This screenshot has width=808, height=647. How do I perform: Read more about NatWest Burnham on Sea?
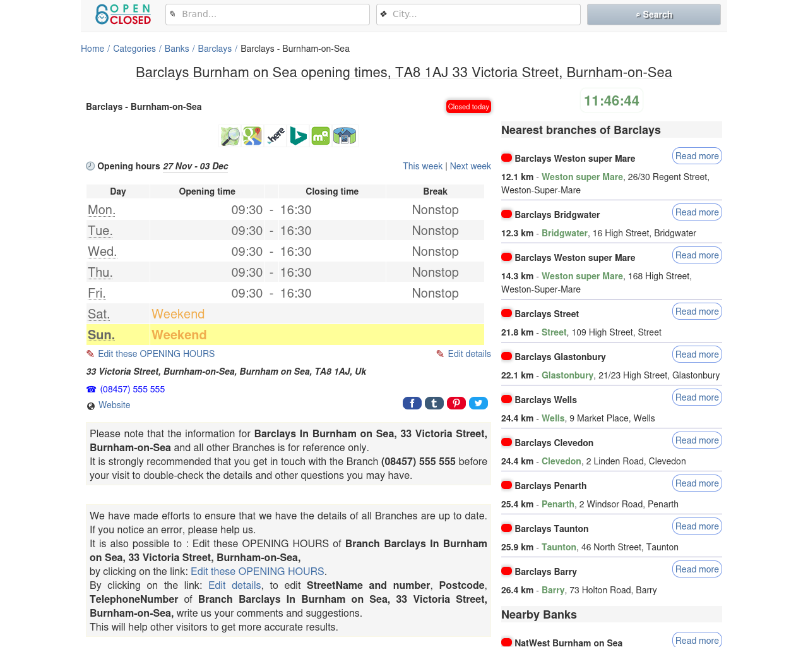pos(697,640)
